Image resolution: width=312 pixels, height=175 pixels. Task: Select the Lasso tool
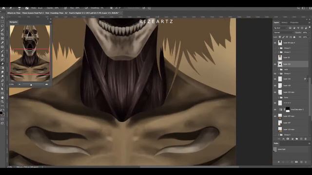point(2,26)
